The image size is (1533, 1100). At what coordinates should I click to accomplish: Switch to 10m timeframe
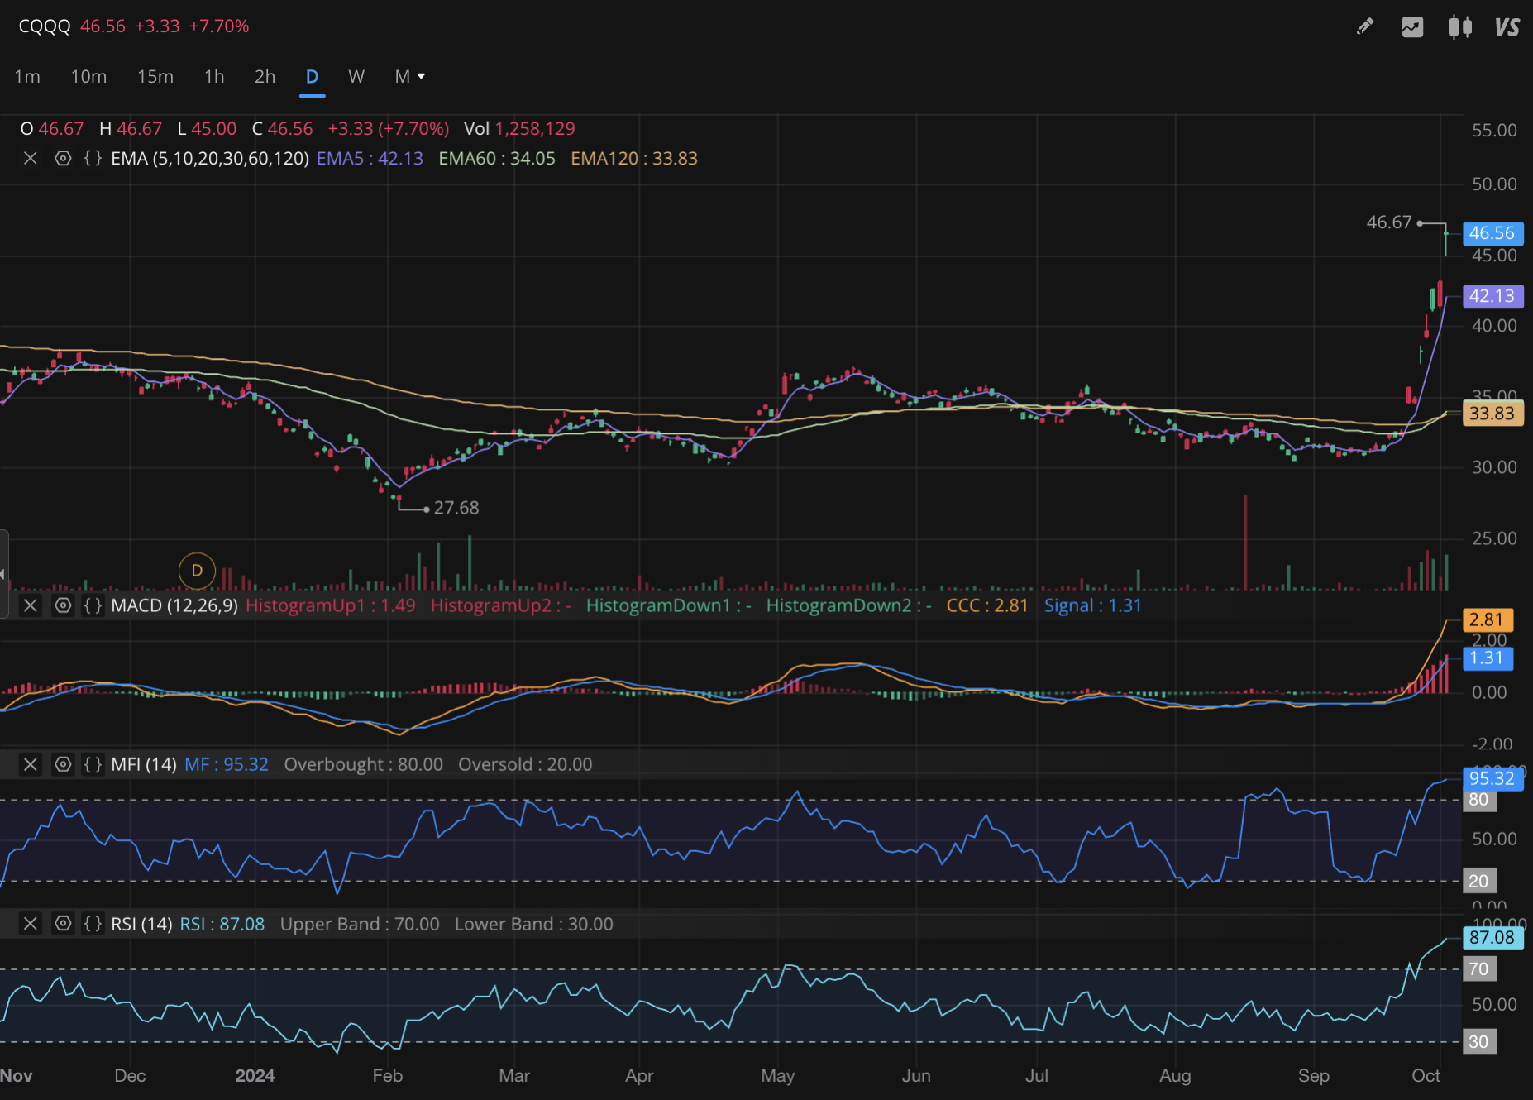pos(88,76)
